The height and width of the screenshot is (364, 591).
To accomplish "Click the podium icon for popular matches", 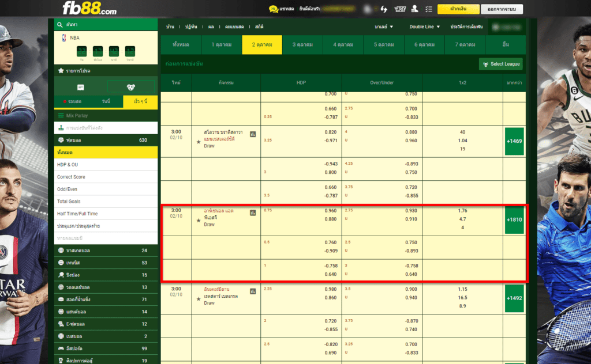I will tap(61, 128).
